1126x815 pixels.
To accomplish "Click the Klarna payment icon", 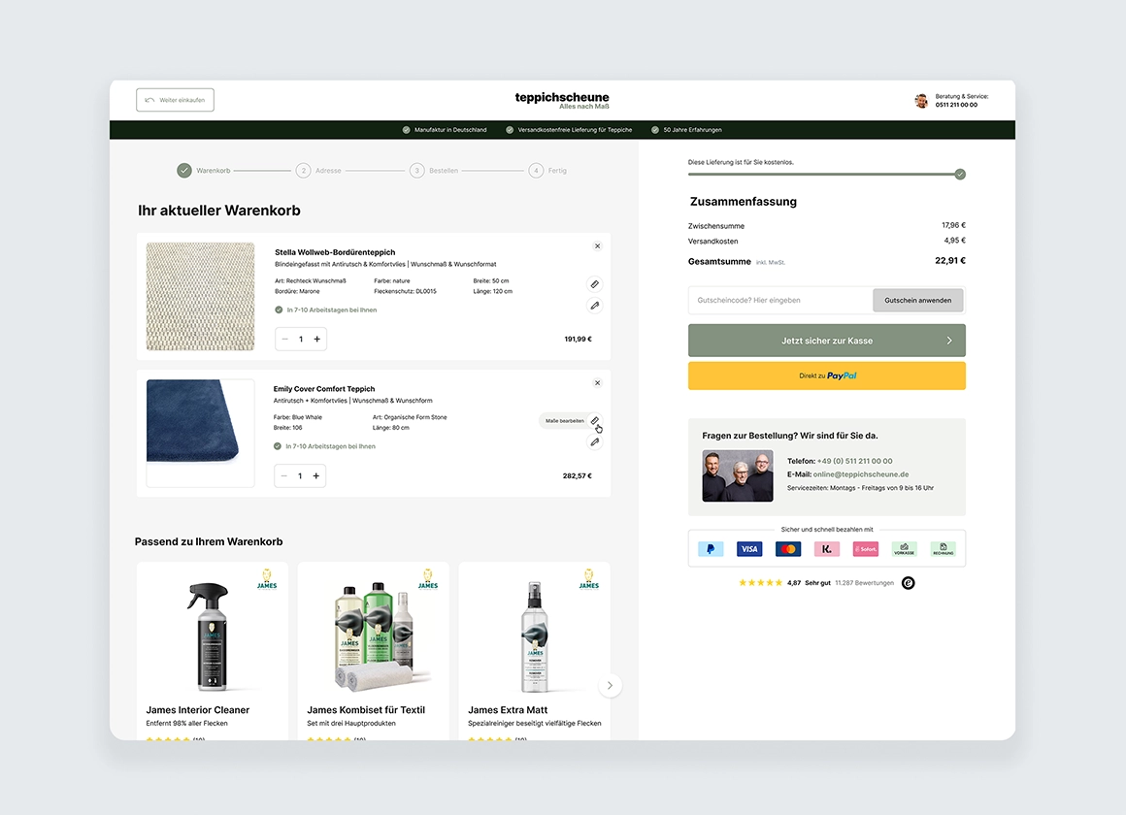I will (826, 548).
